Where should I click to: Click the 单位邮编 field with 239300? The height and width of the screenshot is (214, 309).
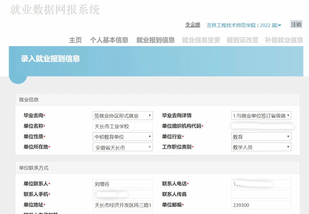[x=261, y=205]
